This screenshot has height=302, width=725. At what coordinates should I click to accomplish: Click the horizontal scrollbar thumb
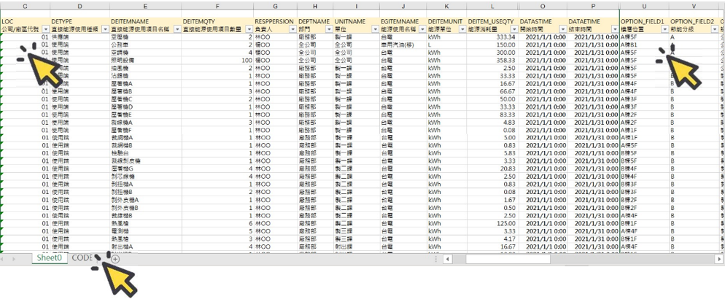point(511,259)
